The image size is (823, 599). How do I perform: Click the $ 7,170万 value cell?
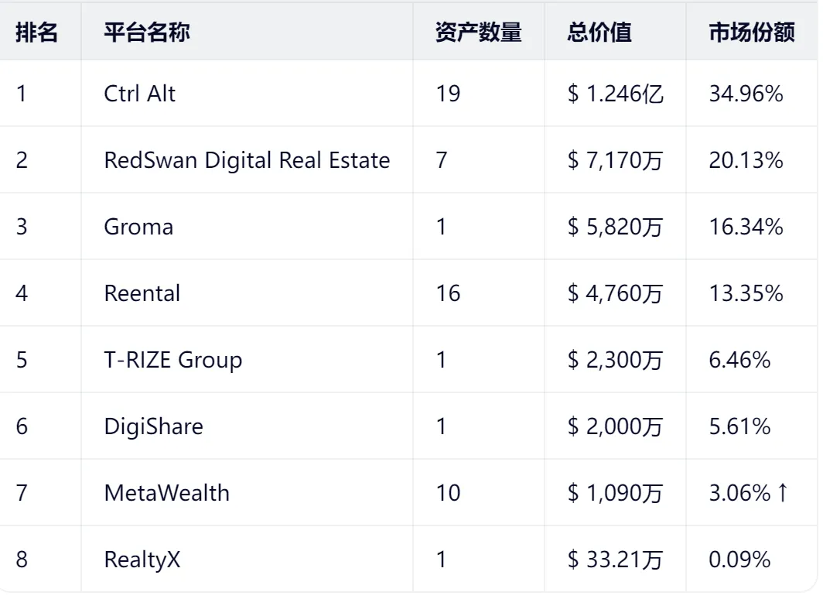tap(615, 160)
